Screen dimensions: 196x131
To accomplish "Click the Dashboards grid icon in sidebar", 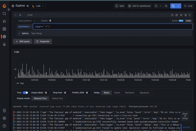I will coord(4,29).
